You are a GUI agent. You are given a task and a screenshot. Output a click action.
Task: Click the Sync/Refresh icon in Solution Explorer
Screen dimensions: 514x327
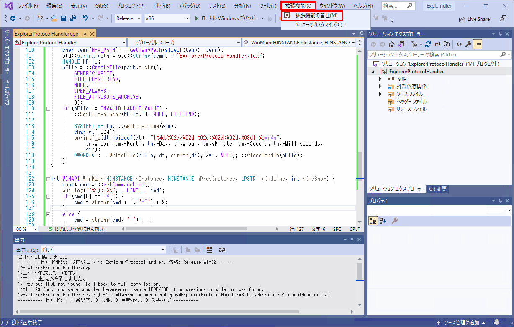coord(428,44)
